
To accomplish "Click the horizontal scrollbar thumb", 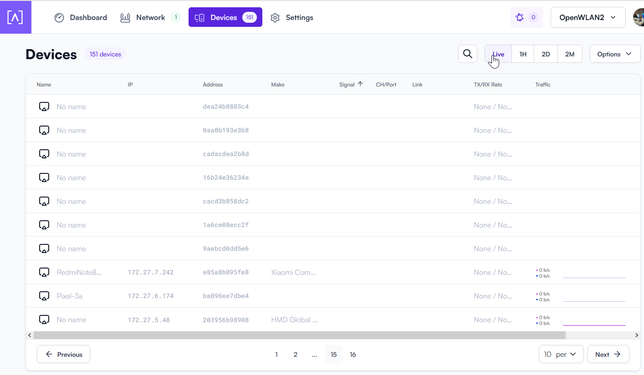I will pyautogui.click(x=299, y=335).
